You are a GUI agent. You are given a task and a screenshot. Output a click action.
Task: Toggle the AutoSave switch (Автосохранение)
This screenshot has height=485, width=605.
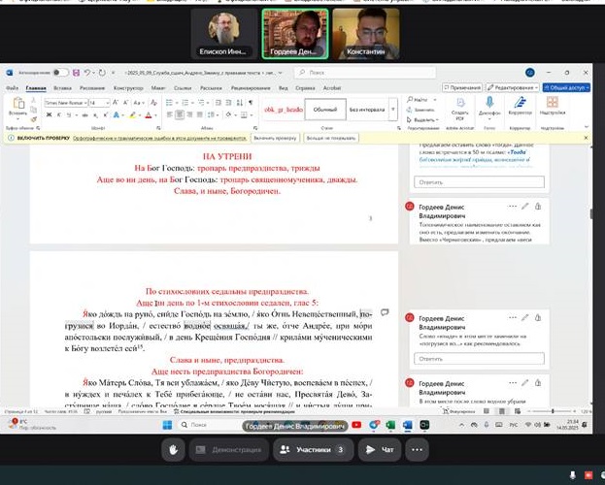pos(60,72)
